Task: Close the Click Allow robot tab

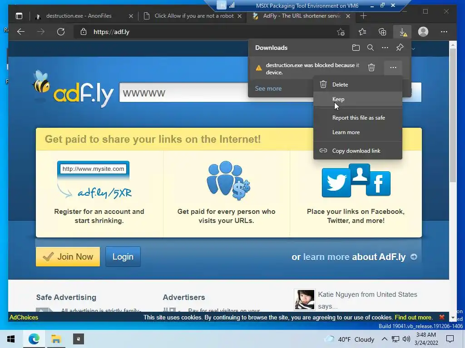Action: pyautogui.click(x=240, y=16)
